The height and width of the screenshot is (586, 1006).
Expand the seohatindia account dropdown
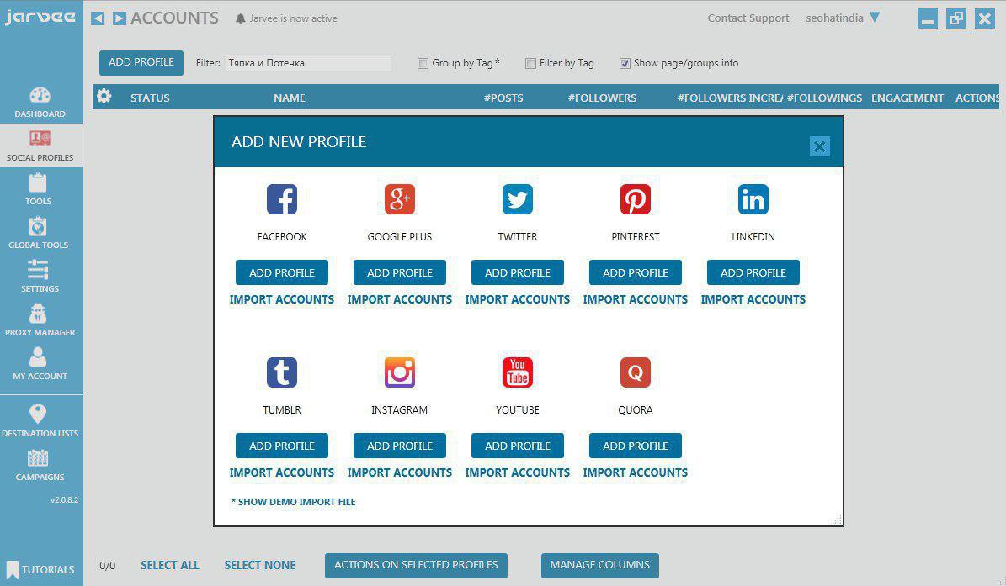pyautogui.click(x=874, y=18)
